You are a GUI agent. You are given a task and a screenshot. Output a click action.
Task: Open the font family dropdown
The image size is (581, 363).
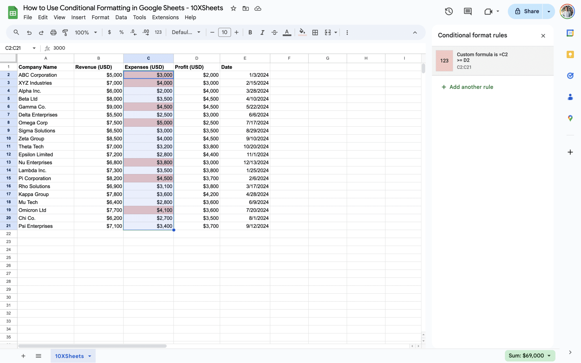tap(186, 32)
